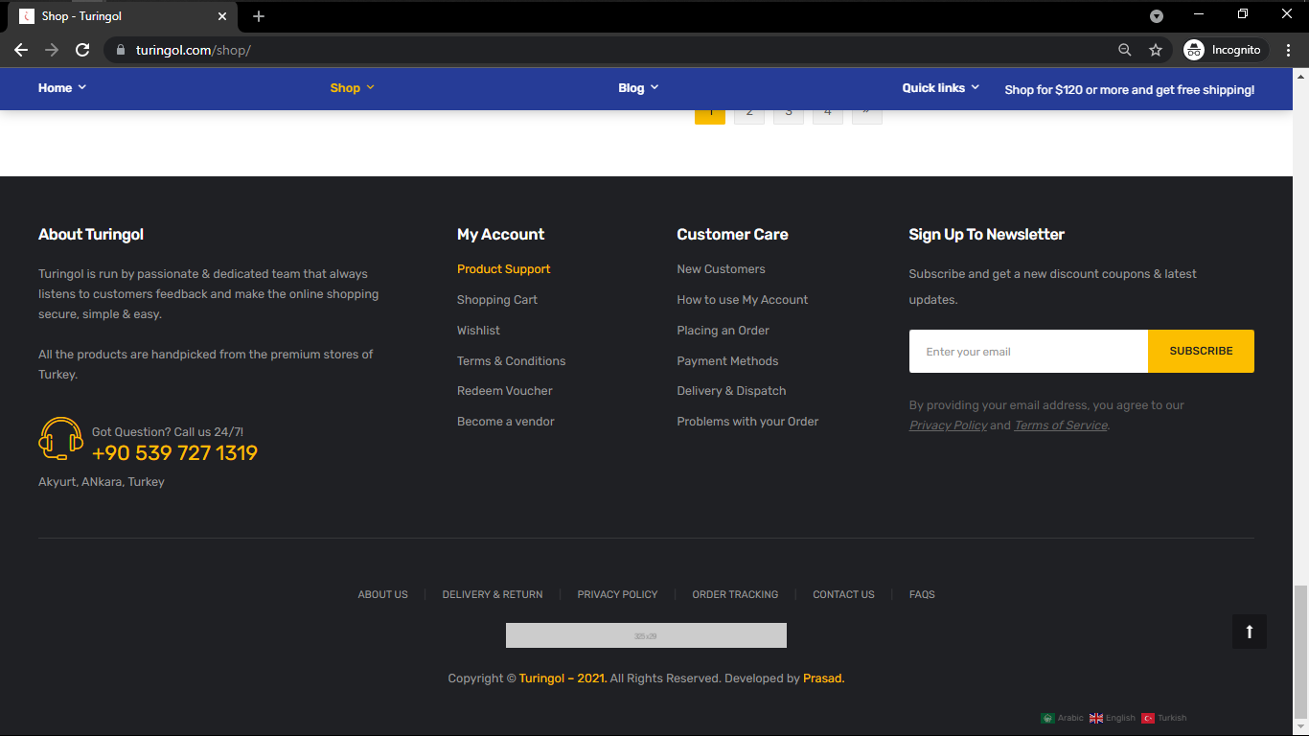
Task: Open Shopping Cart link
Action: (x=497, y=300)
